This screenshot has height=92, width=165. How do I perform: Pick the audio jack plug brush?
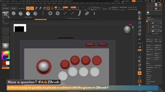click(x=94, y=14)
